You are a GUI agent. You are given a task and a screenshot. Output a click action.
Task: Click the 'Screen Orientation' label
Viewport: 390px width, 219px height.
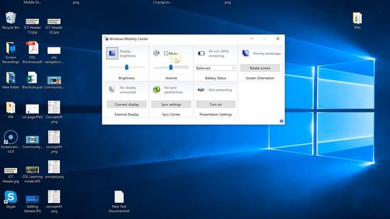pos(260,78)
